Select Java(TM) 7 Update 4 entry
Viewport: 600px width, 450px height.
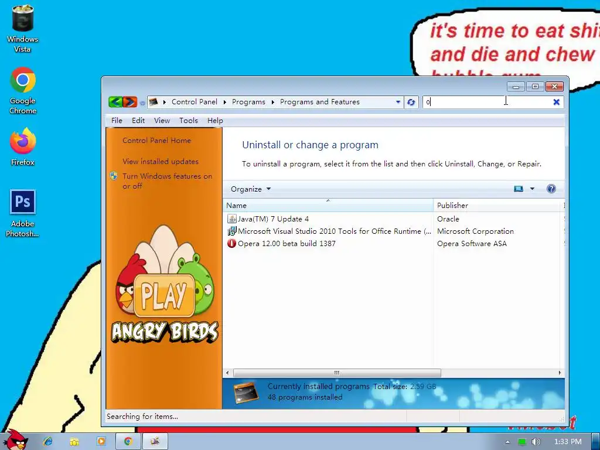point(273,219)
